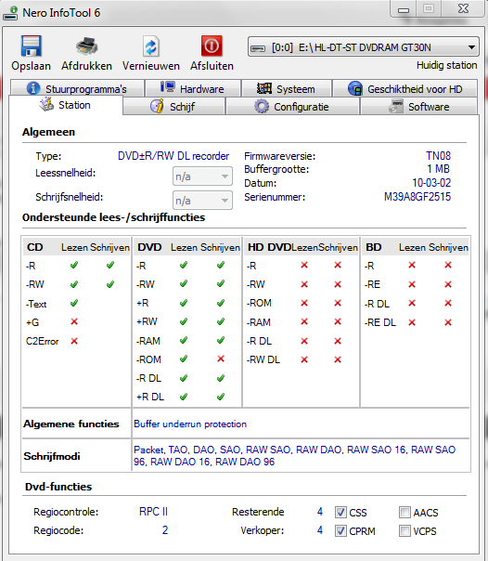Image resolution: width=488 pixels, height=561 pixels.
Task: Click the Schrijfmodi list of write modes
Action: (294, 455)
